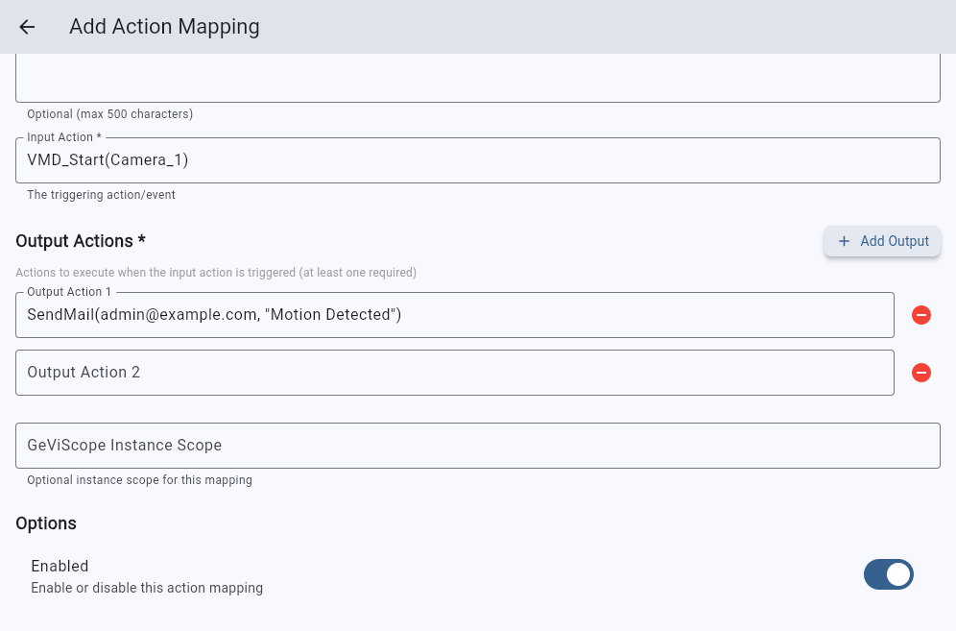This screenshot has height=631, width=956.
Task: Click the description text area at top
Action: tap(477, 79)
